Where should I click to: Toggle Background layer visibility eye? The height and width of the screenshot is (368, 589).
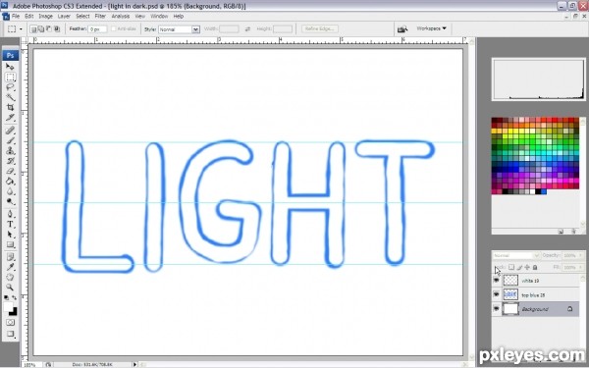pyautogui.click(x=496, y=309)
